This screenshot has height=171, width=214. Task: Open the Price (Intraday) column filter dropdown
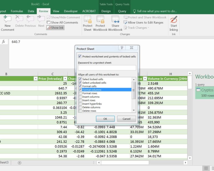[65, 79]
